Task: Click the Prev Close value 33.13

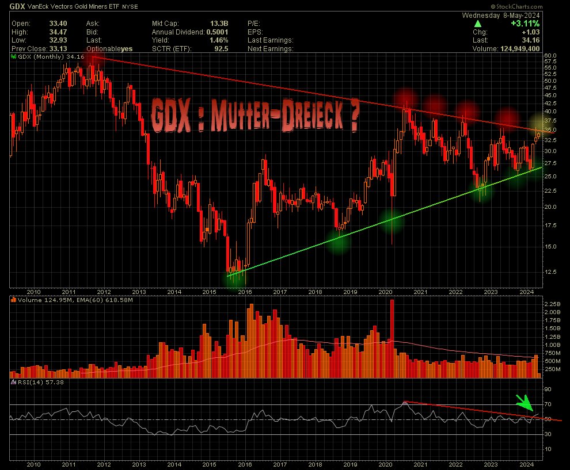Action: click(x=58, y=49)
